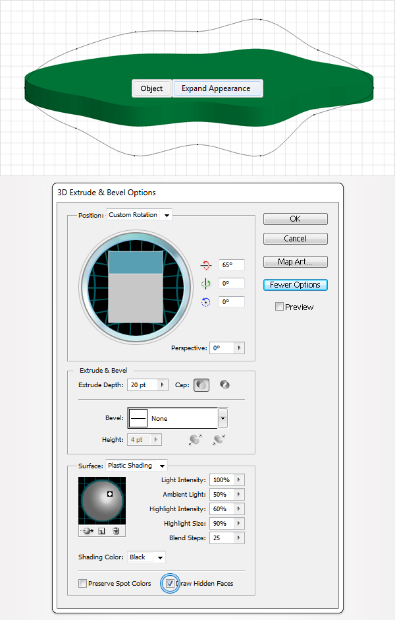Click Light Intensity 100% field
The image size is (395, 620).
pos(222,480)
